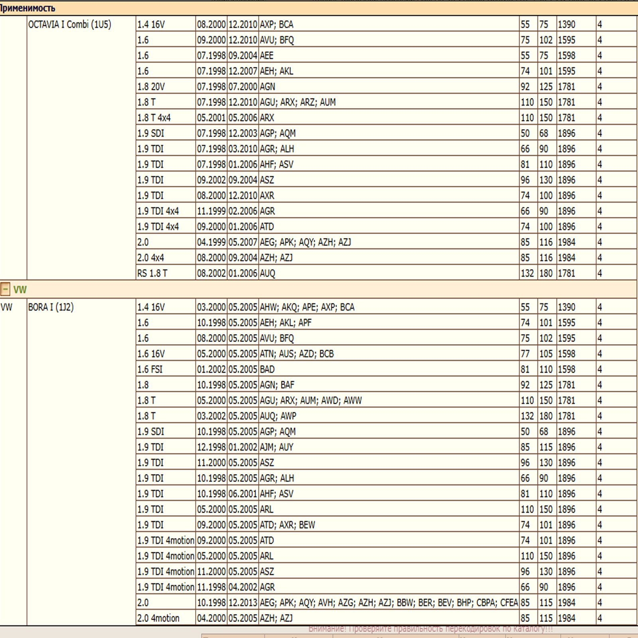Click the VW group header label
Screen dimensions: 638x638
pos(20,290)
